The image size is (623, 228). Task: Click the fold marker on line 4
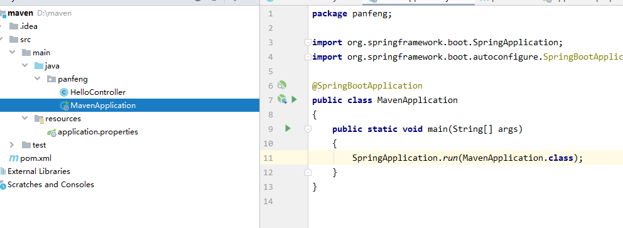(x=307, y=57)
